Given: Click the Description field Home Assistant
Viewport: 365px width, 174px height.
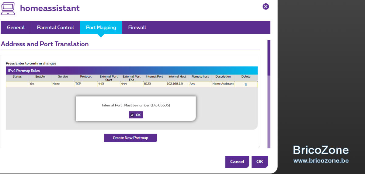Looking at the screenshot, I should (x=223, y=84).
